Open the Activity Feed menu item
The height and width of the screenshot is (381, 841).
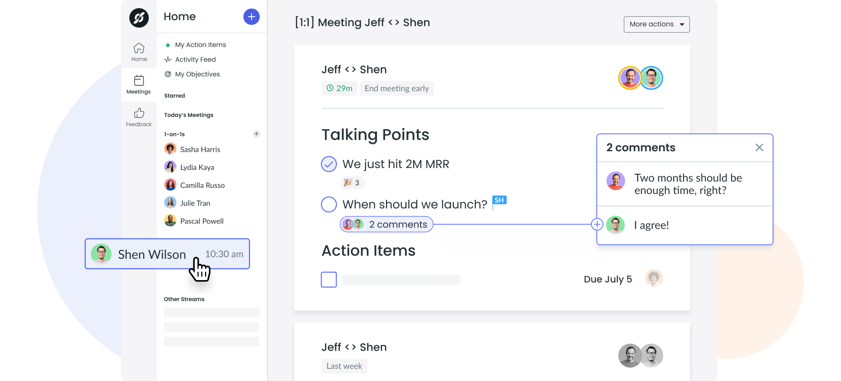(195, 60)
